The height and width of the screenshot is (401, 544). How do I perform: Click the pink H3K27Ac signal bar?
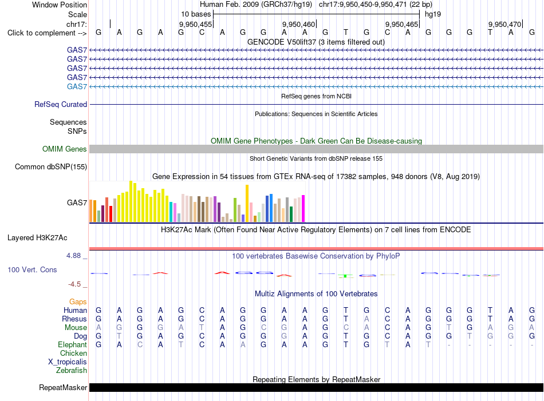[316, 248]
